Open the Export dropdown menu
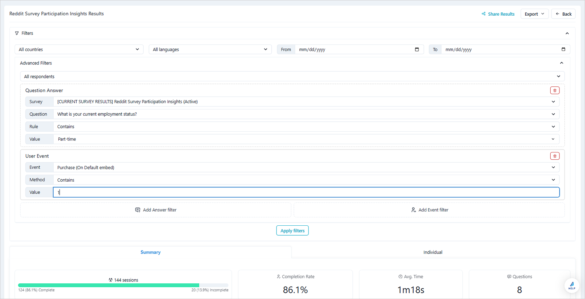 (535, 14)
